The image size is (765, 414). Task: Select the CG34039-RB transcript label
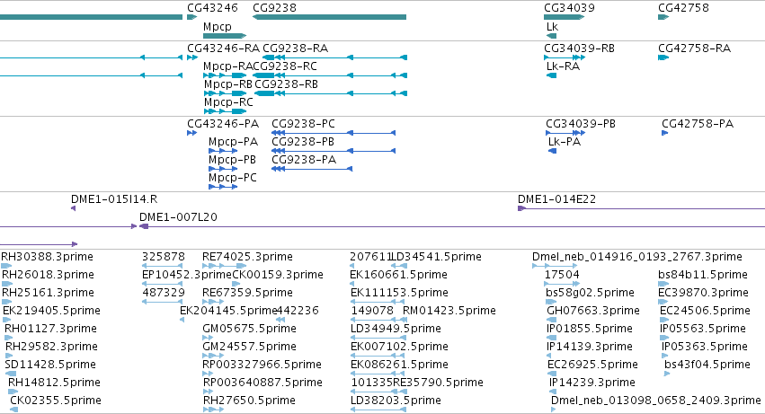(x=579, y=48)
